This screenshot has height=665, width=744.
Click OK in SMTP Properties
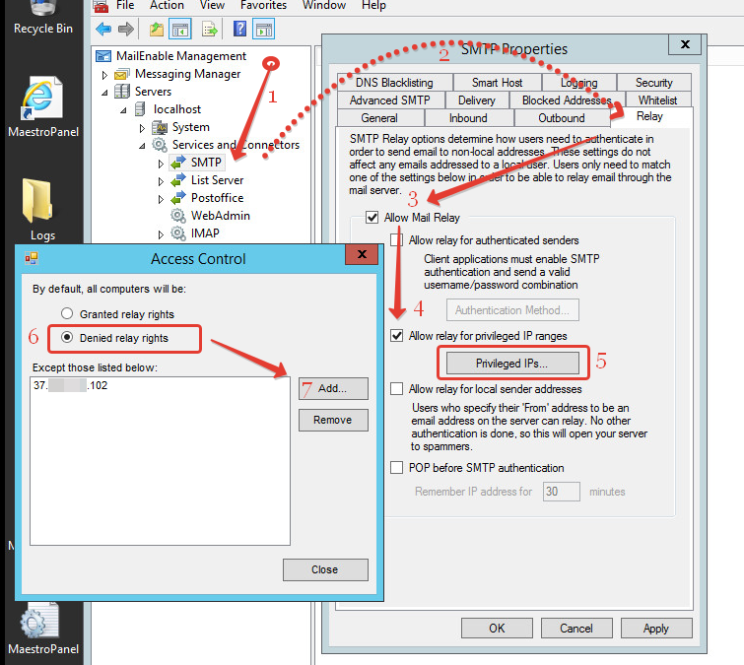(x=497, y=628)
